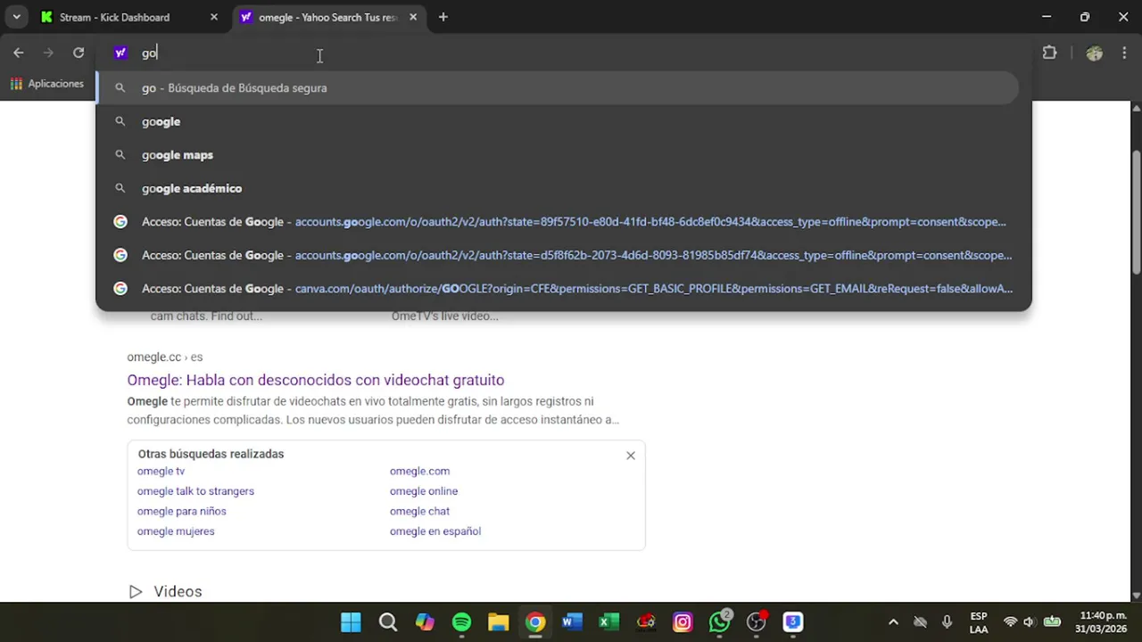Open the Extensions puzzle icon
This screenshot has height=642, width=1142.
[x=1050, y=53]
